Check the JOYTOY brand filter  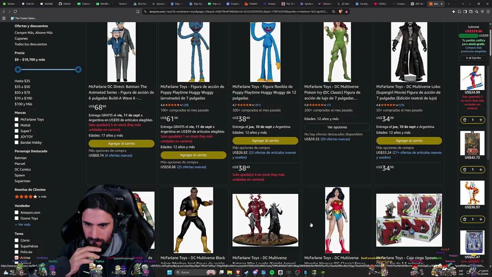click(17, 137)
